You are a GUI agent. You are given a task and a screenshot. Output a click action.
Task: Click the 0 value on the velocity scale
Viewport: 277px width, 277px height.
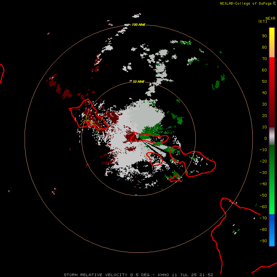(266, 138)
